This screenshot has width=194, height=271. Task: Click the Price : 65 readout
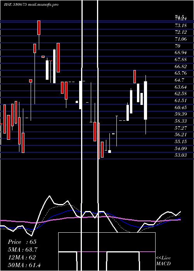[x=22, y=242]
